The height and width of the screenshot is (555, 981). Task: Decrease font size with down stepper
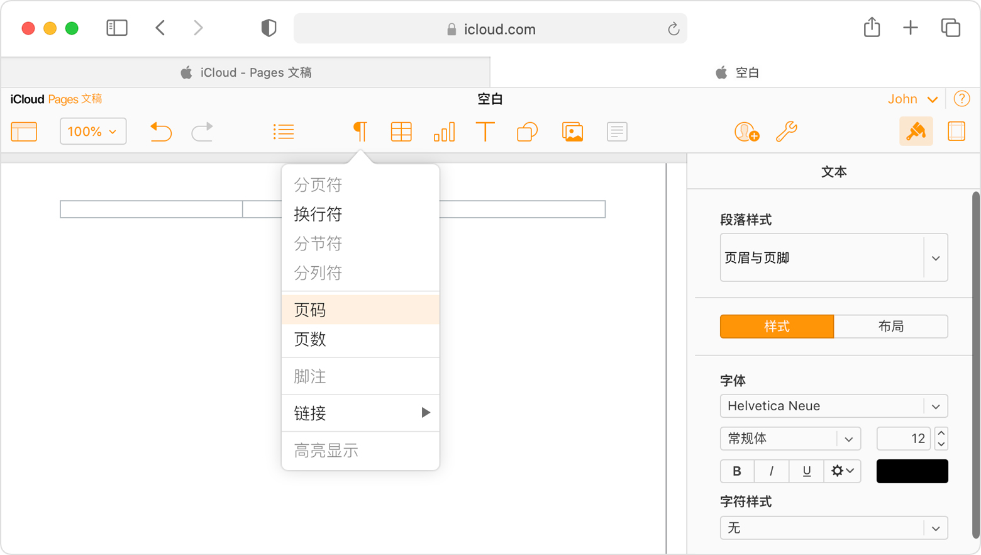tap(941, 444)
